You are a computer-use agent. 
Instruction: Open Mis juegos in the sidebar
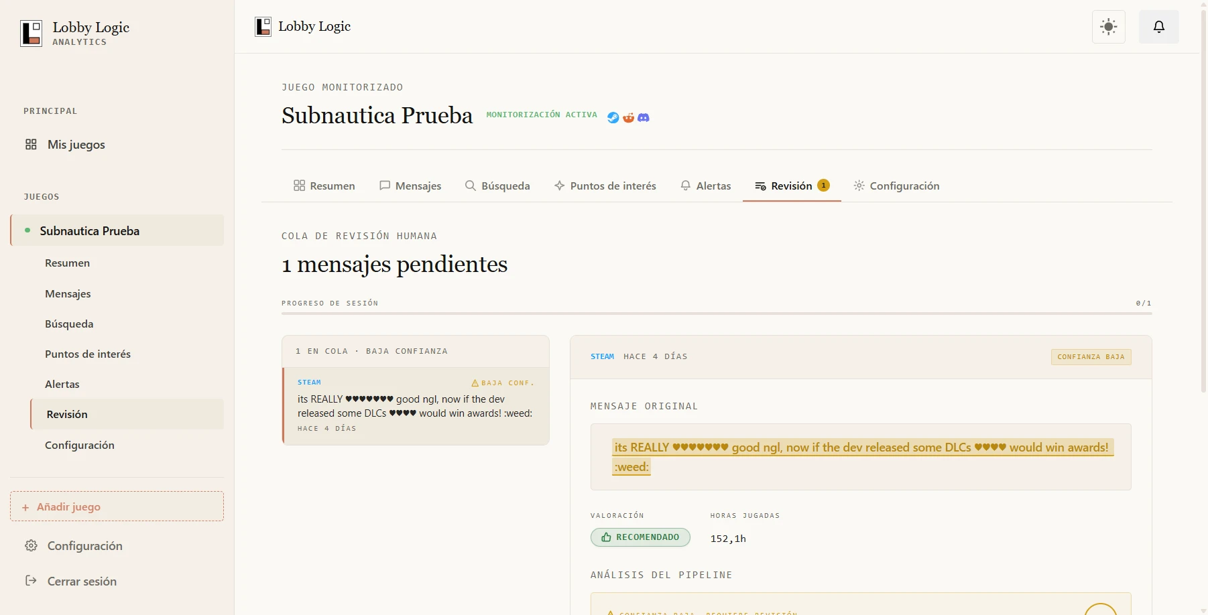(x=117, y=145)
